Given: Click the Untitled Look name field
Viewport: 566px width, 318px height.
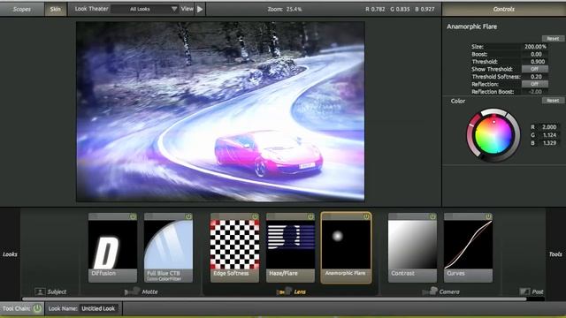Looking at the screenshot, I should (98, 308).
